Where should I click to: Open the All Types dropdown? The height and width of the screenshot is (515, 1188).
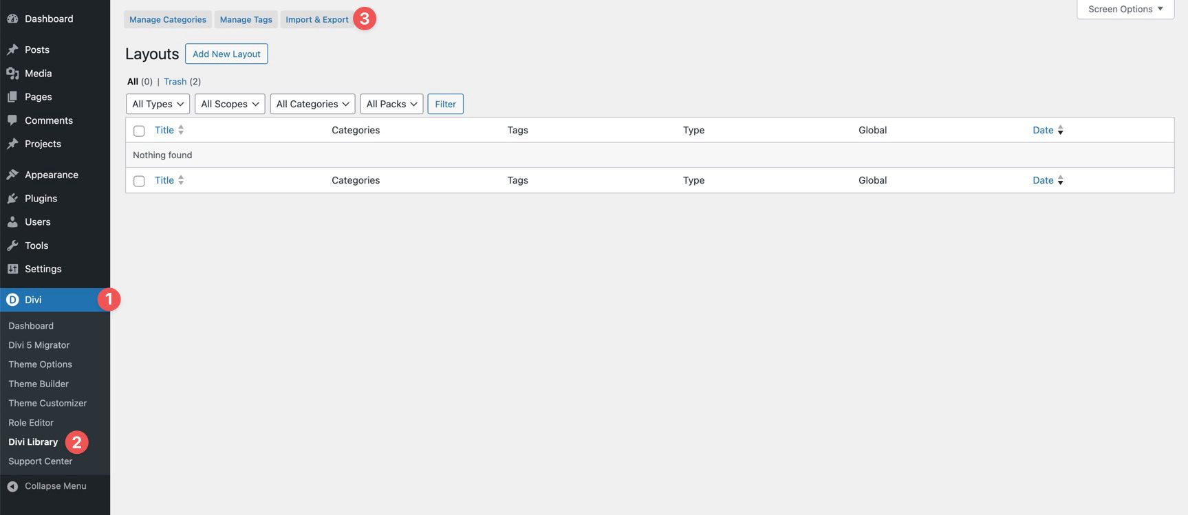coord(158,104)
